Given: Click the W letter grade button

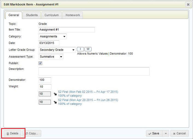Looking at the screenshot, I should [88, 49].
